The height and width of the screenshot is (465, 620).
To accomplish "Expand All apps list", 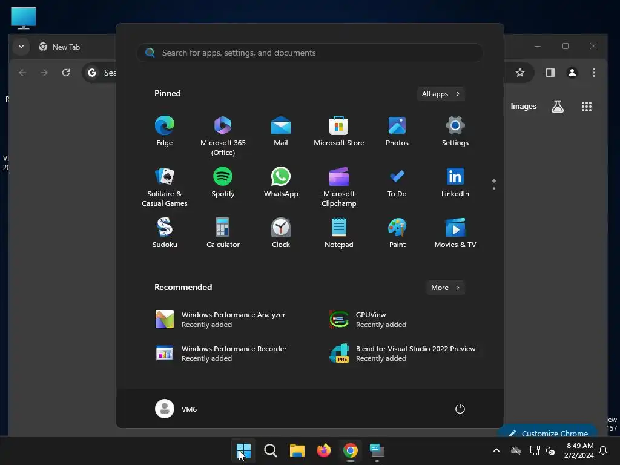I will pyautogui.click(x=441, y=94).
